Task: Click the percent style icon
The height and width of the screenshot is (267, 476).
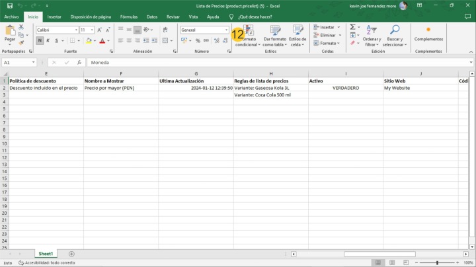Action: click(x=198, y=41)
